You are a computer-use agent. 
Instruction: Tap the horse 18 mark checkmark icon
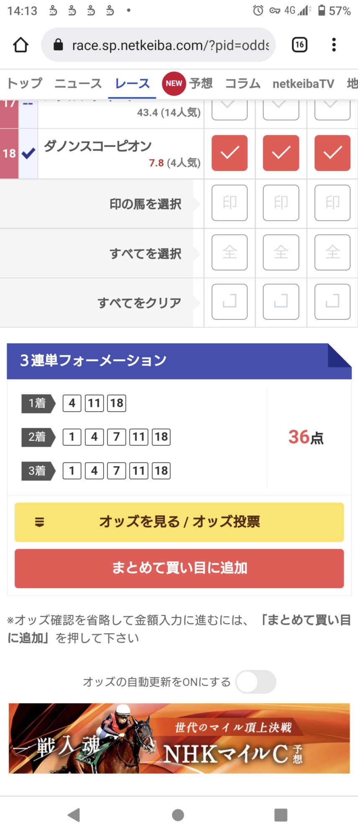[x=28, y=154]
